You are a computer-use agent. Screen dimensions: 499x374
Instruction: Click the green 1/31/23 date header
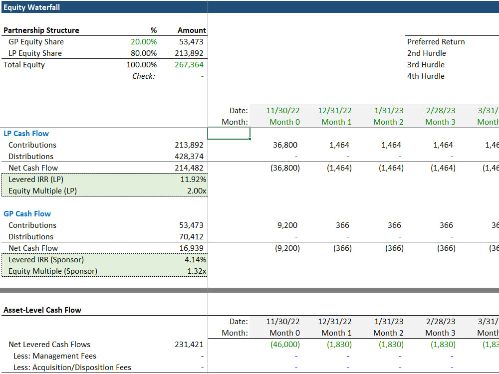[x=389, y=110]
